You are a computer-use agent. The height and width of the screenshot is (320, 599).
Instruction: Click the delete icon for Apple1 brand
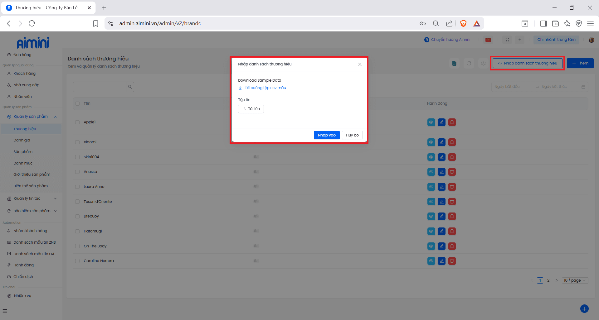pyautogui.click(x=452, y=122)
